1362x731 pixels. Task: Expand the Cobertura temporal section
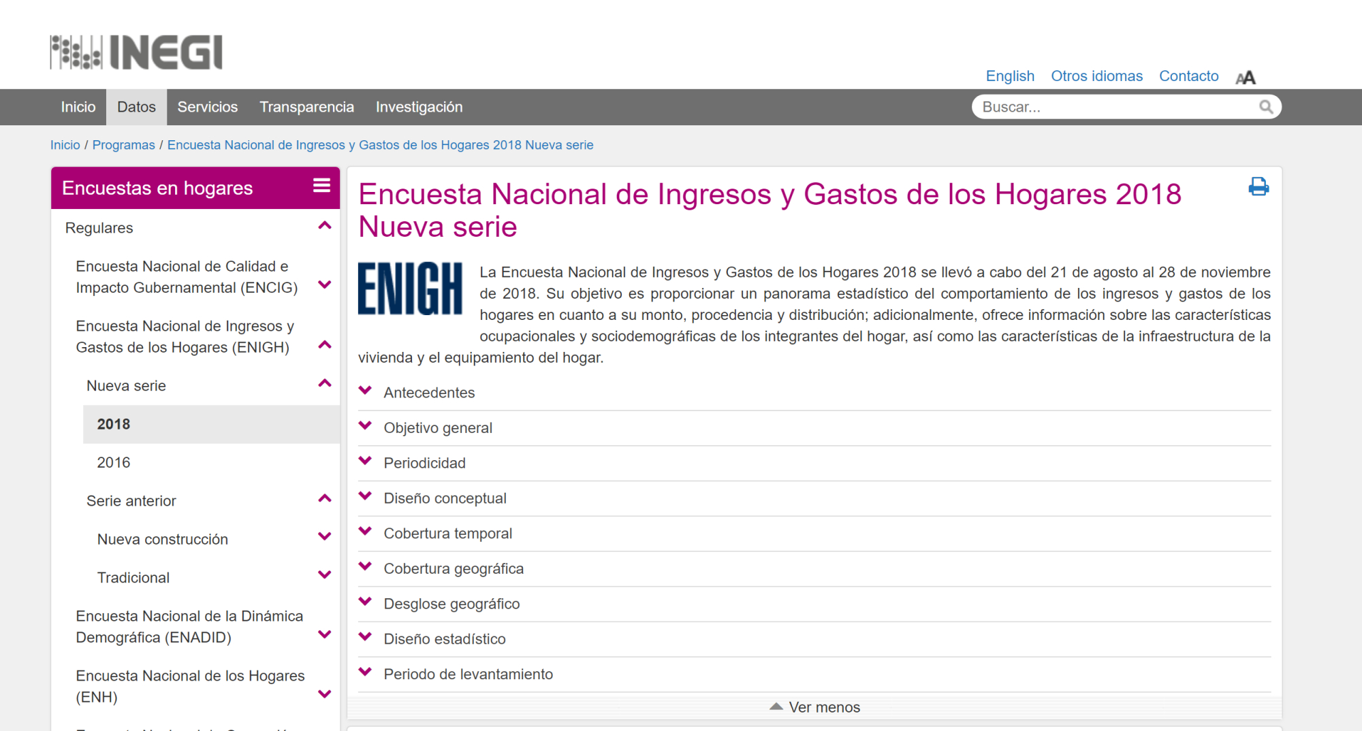tap(814, 534)
